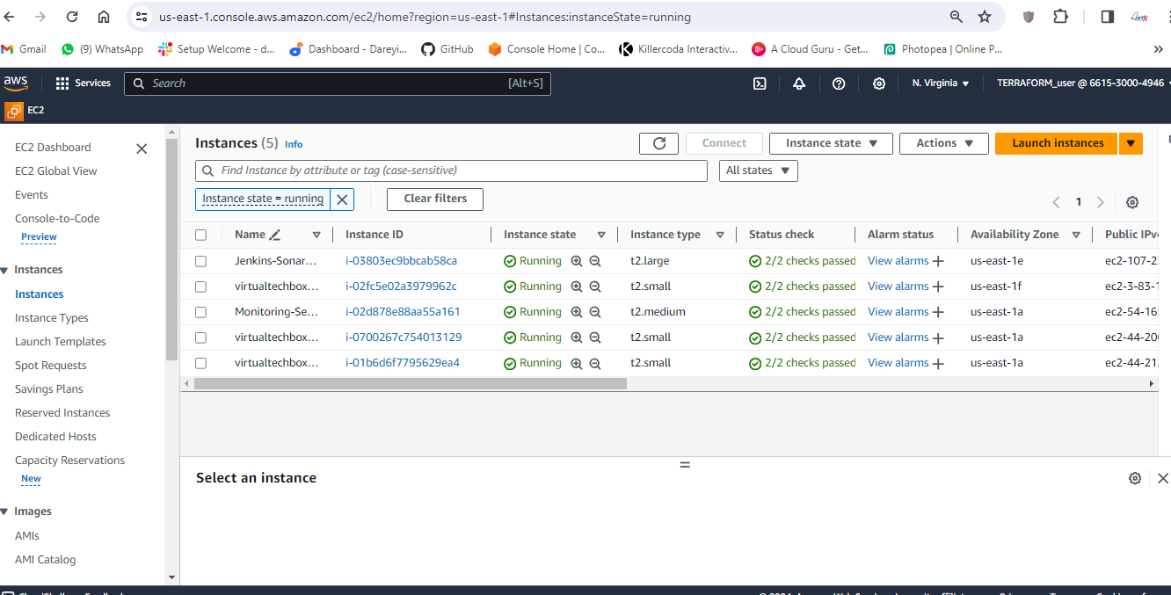
Task: Open the All states filter dropdown
Action: coord(758,171)
